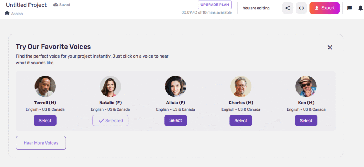Click the cloud Saved status icon
This screenshot has height=167, width=364.
click(56, 5)
